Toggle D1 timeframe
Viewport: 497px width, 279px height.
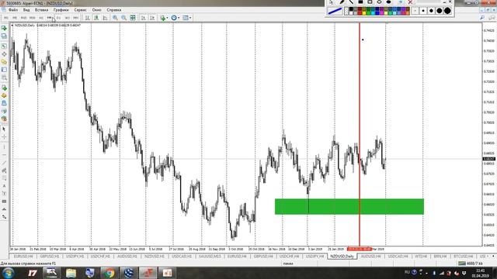point(59,18)
